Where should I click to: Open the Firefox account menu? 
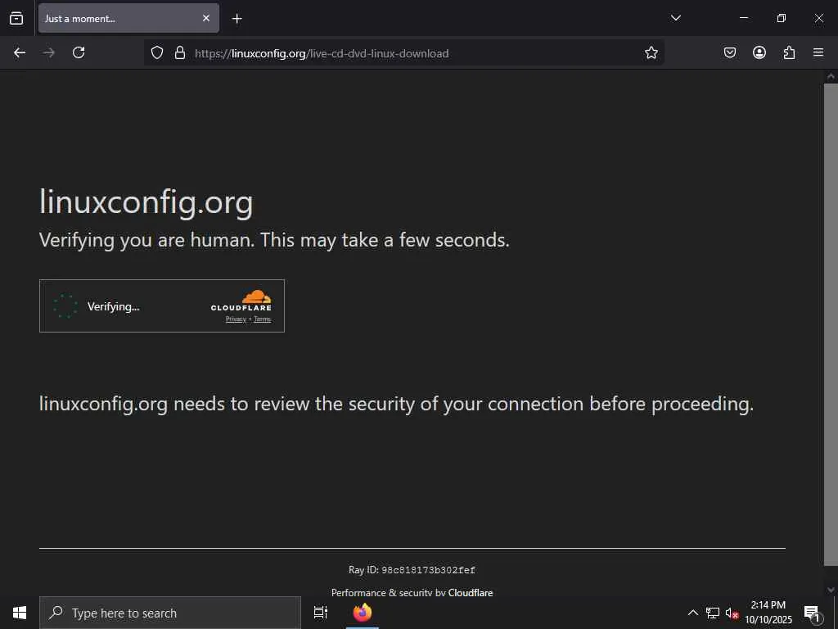pyautogui.click(x=759, y=52)
